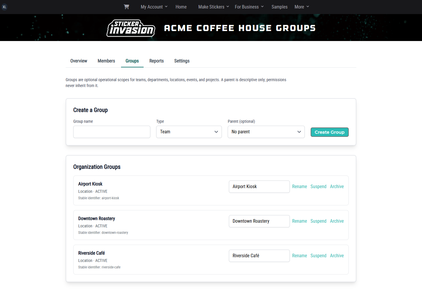Click the ACME COFFEE HOUSE GROUPS banner title
Screen dimensions: 422x293
click(x=240, y=28)
